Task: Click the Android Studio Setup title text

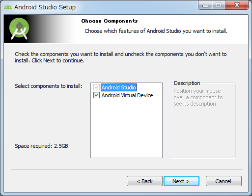Action: click(45, 7)
